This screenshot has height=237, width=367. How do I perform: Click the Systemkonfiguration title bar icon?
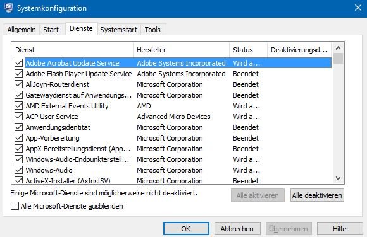coord(8,8)
